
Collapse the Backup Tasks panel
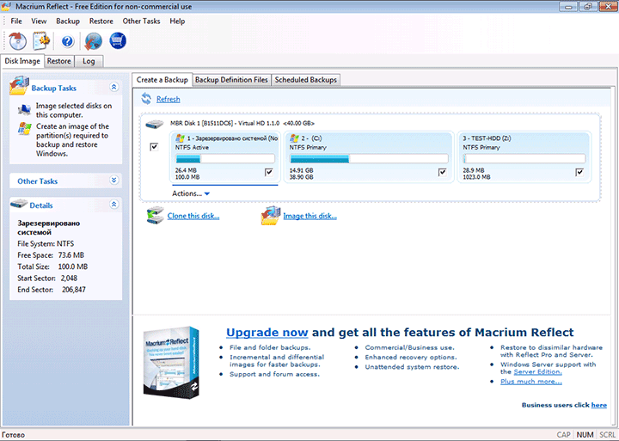pyautogui.click(x=114, y=87)
